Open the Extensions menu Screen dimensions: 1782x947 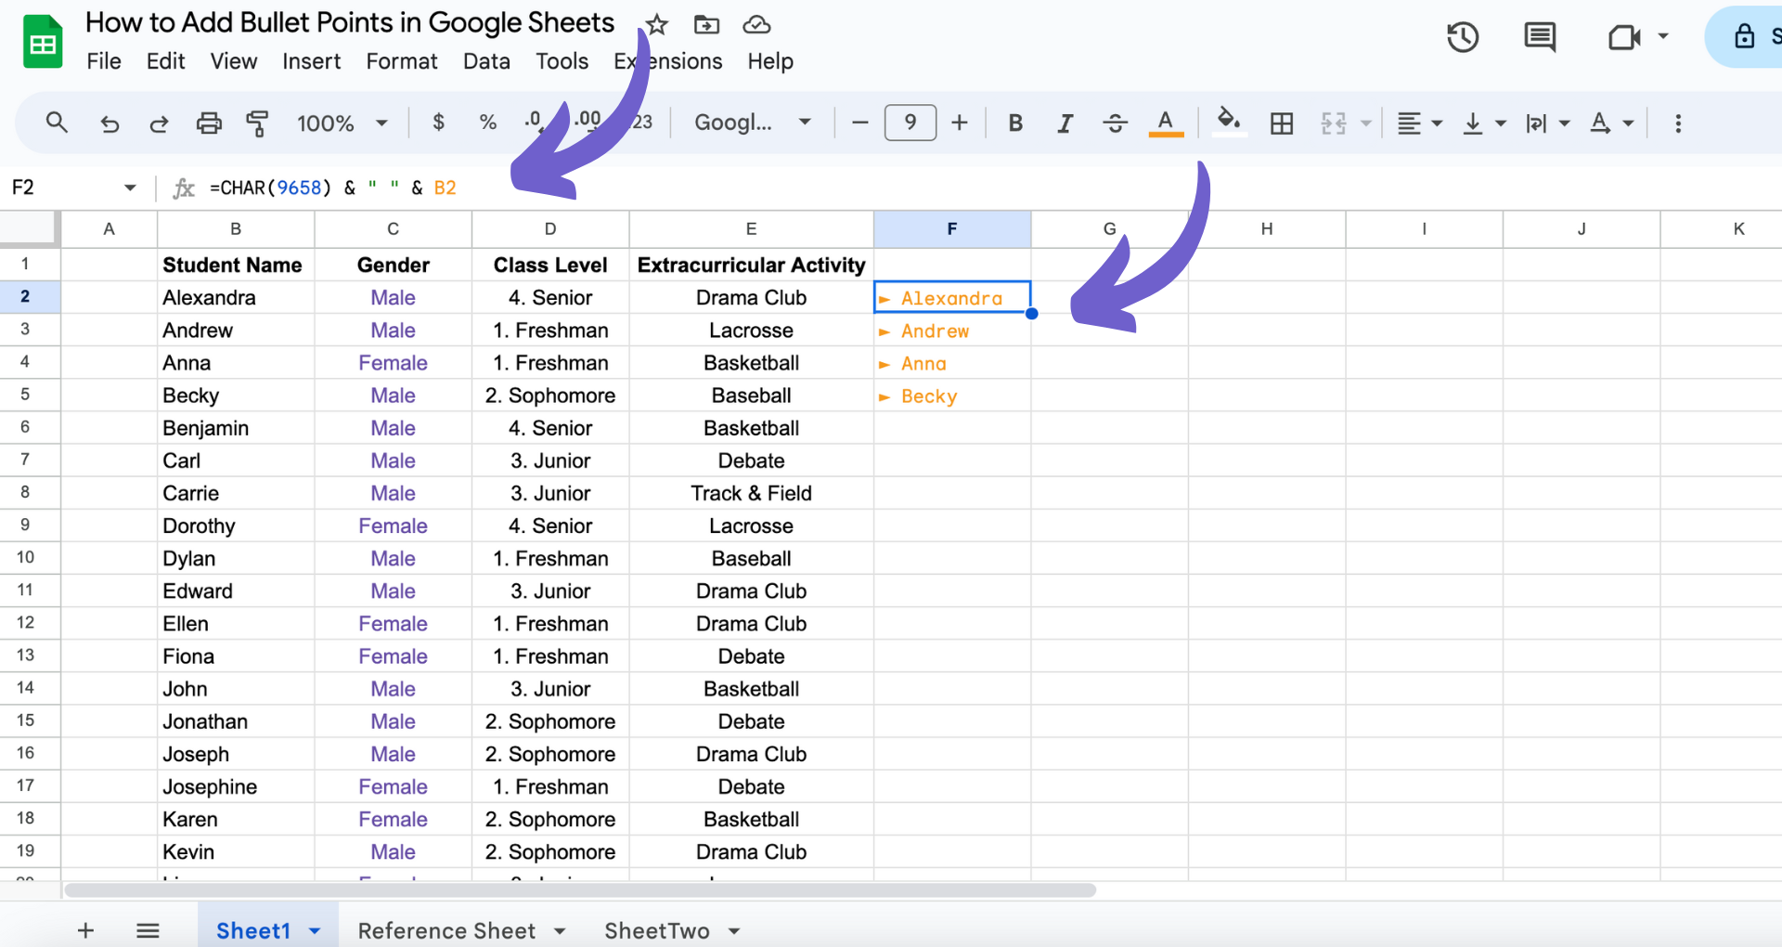667,61
